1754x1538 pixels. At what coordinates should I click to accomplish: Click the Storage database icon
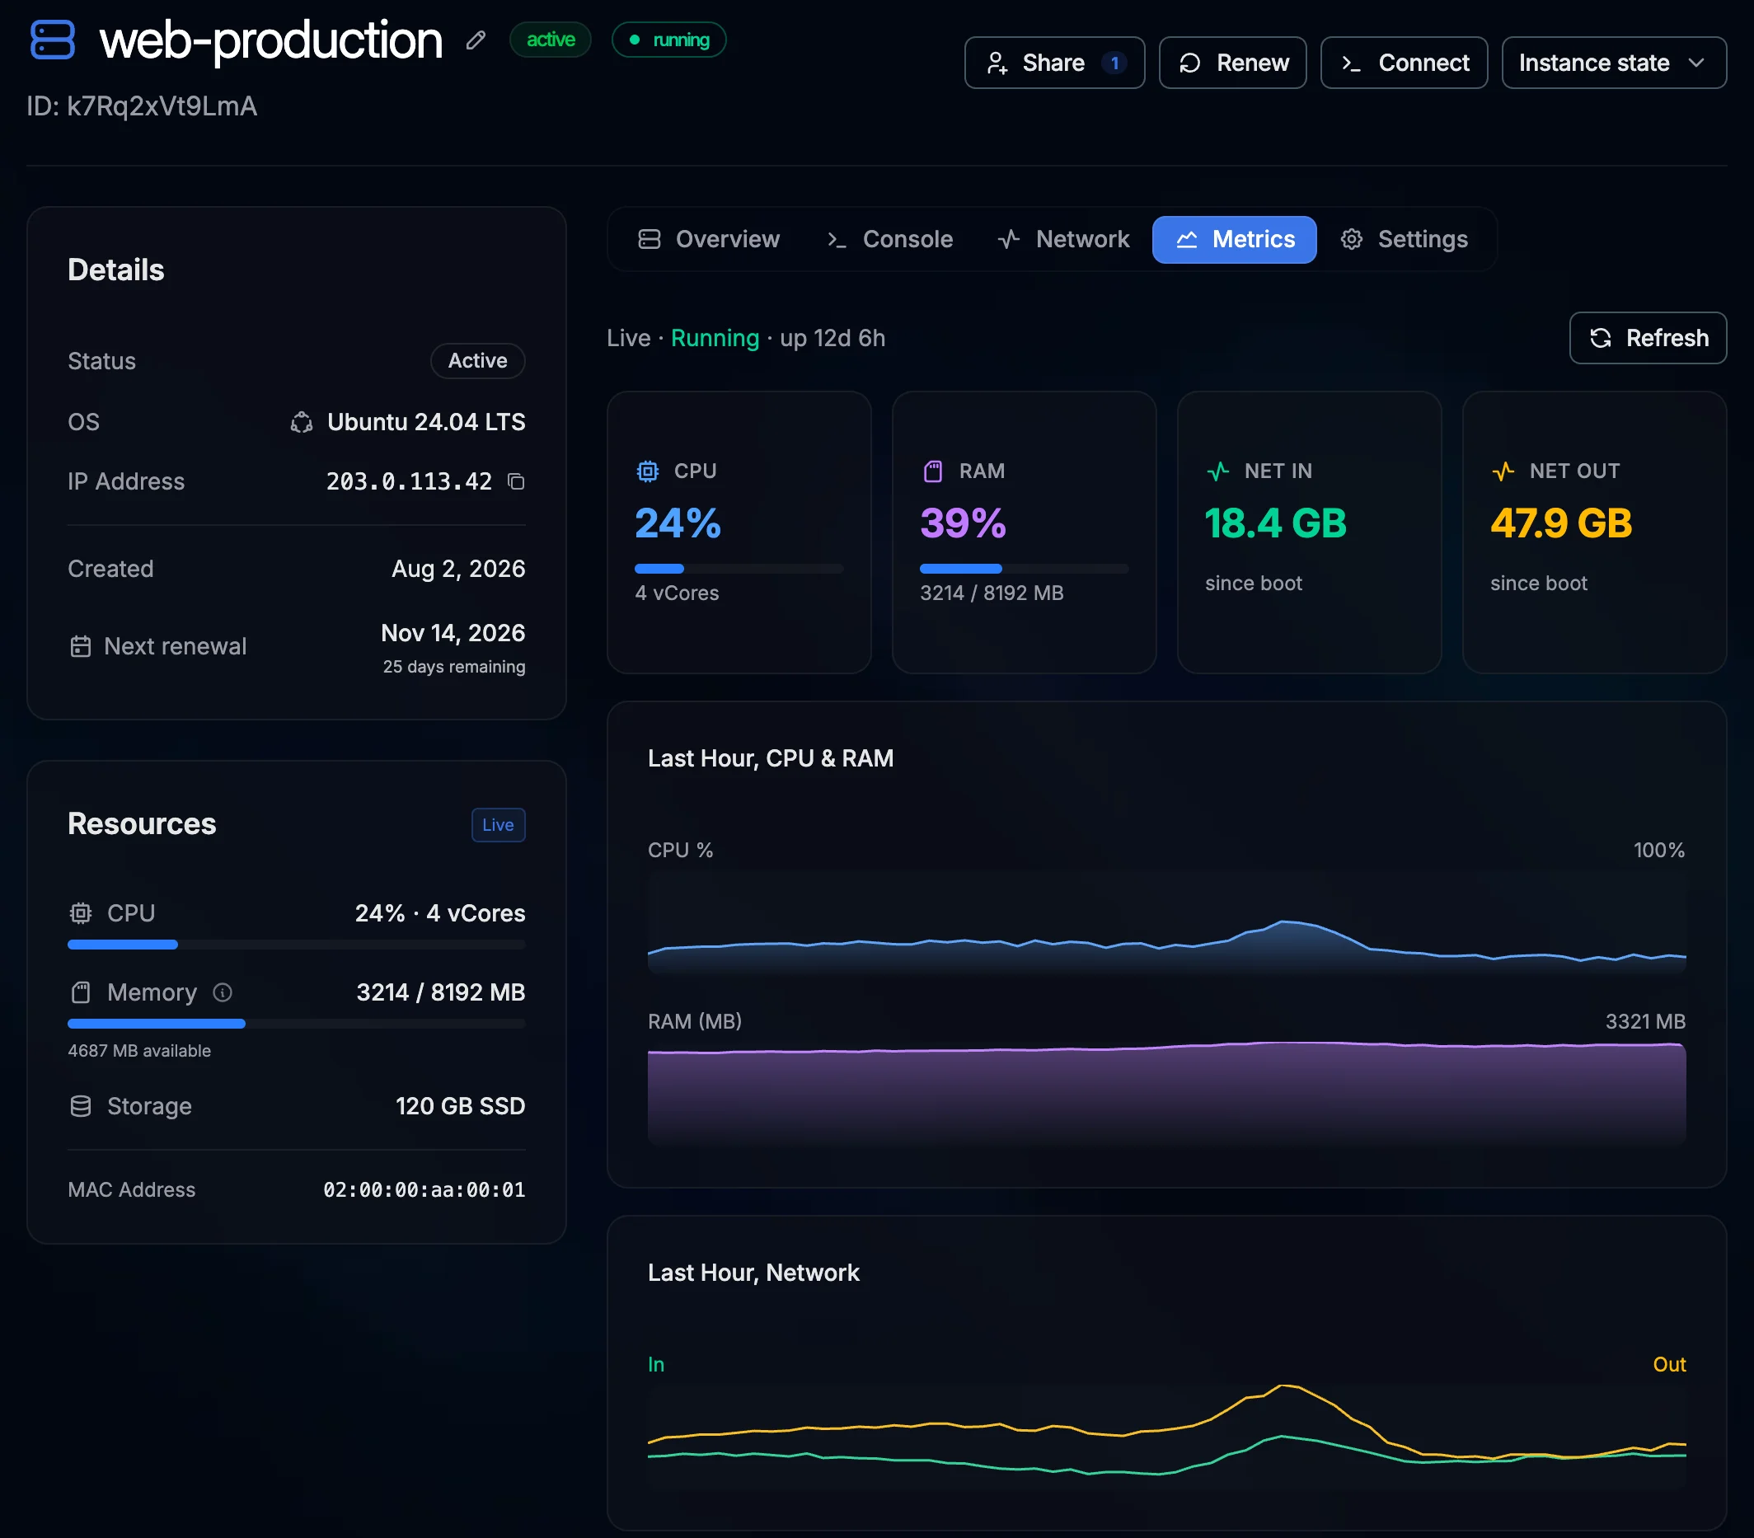pyautogui.click(x=81, y=1106)
